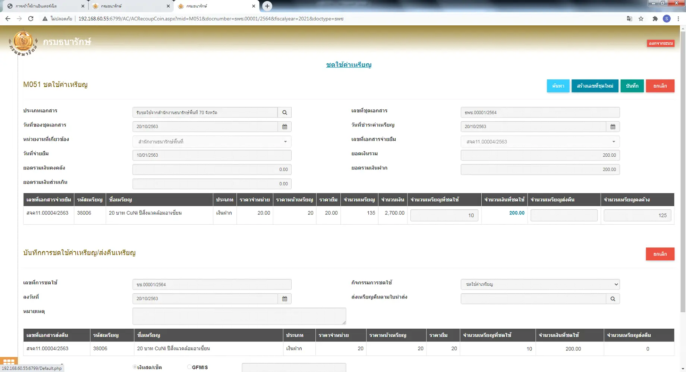
Task: Select the เงินสด/เช็ค radio option
Action: pyautogui.click(x=135, y=367)
